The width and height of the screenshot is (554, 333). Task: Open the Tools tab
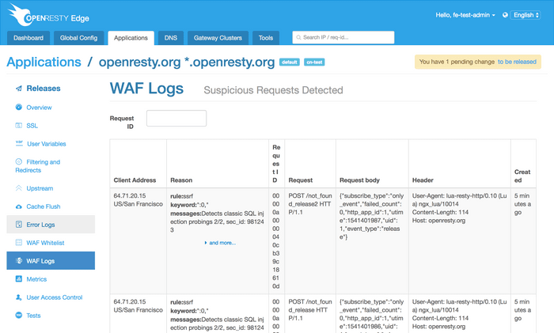[x=266, y=38]
